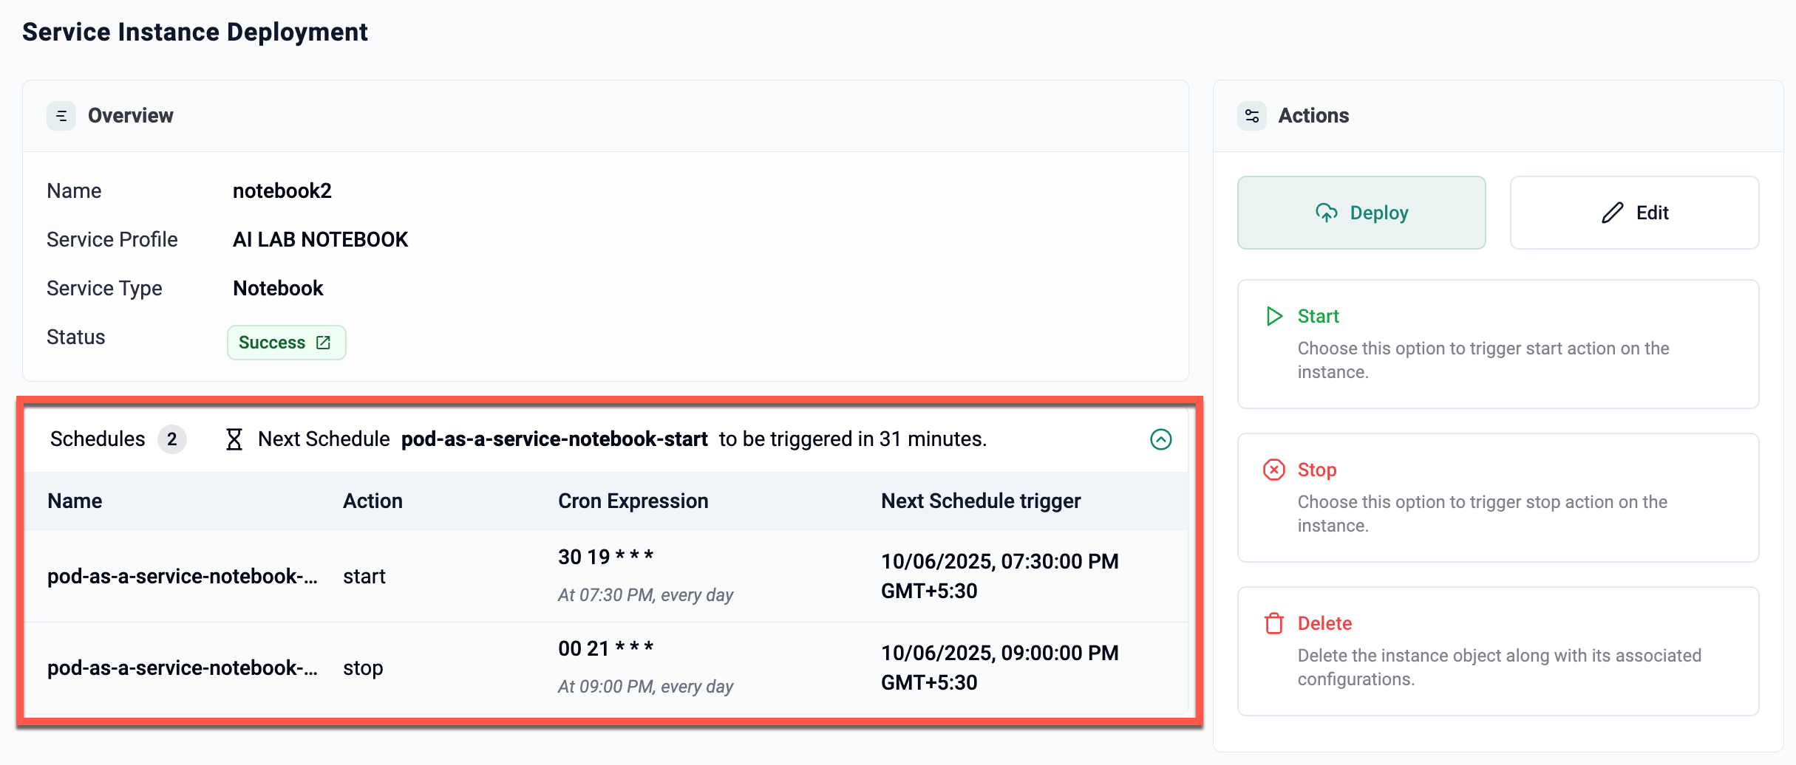Click the Overview panel list icon
This screenshot has height=765, width=1796.
[x=61, y=116]
